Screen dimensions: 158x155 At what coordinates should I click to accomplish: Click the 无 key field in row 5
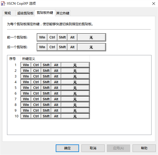75,88
